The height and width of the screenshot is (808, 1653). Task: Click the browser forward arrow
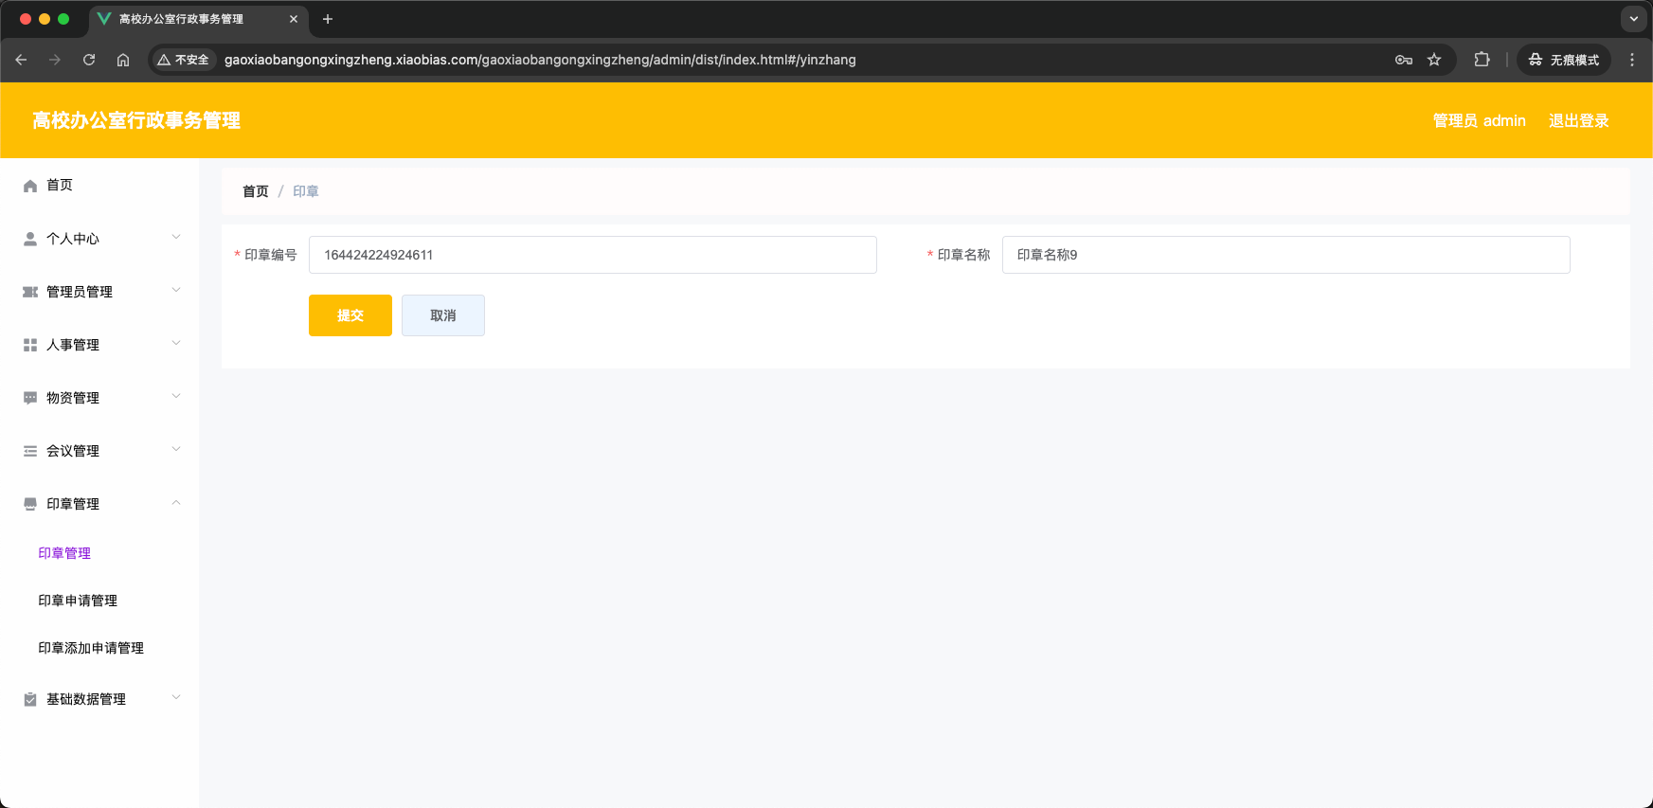[x=55, y=60]
